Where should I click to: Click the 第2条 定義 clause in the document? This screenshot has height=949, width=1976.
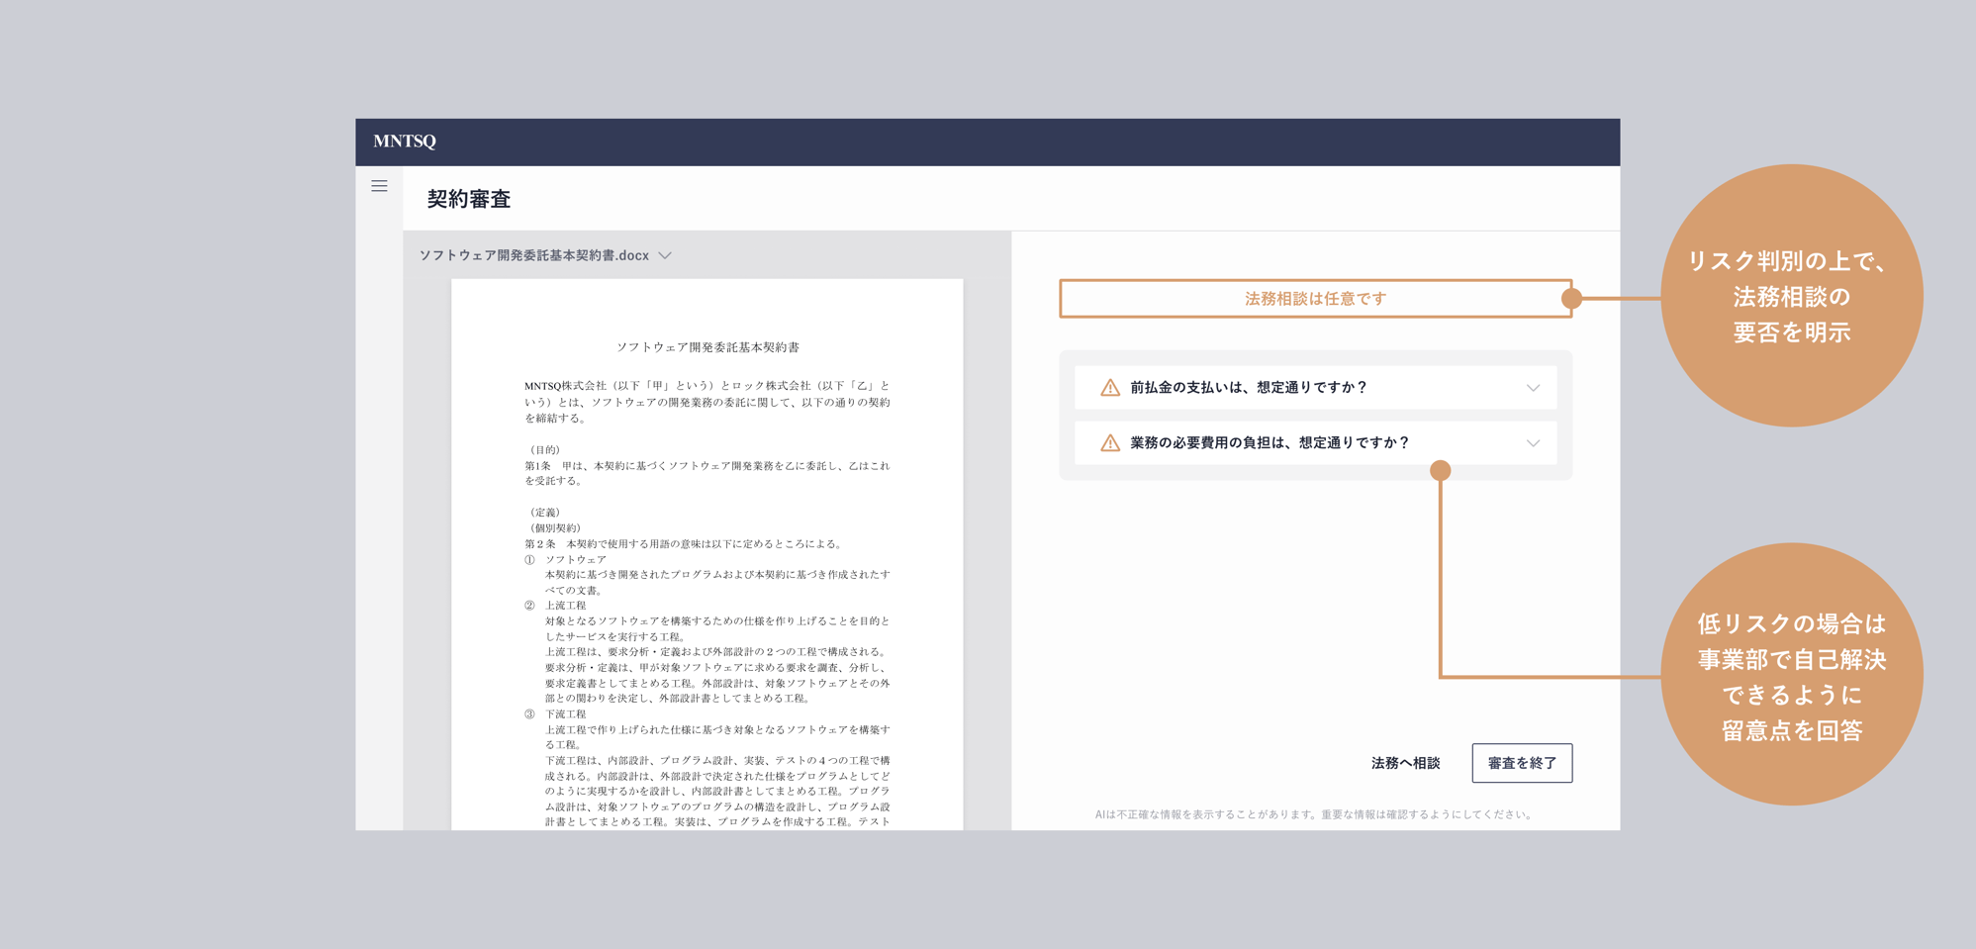[707, 542]
